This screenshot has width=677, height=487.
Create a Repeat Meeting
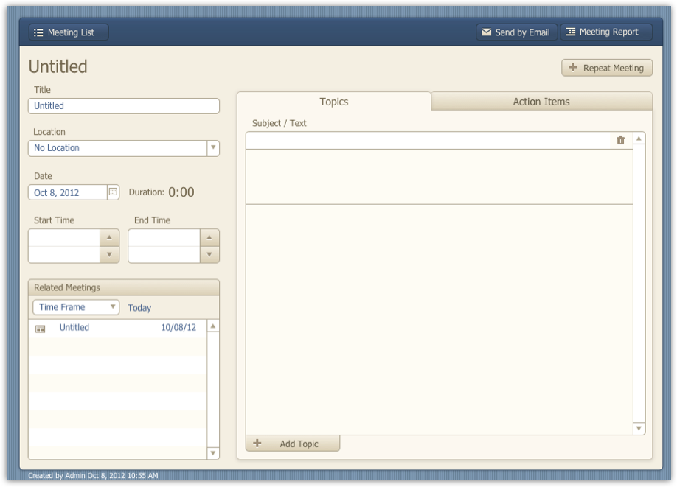606,67
